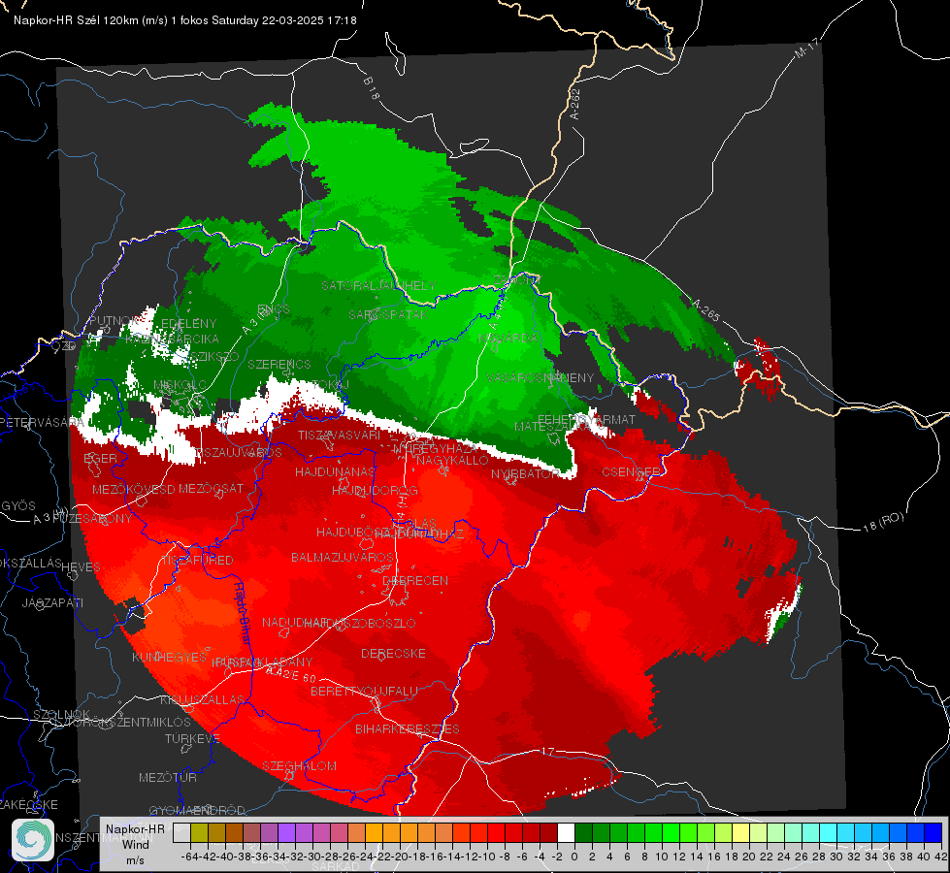Click the CSENGER city label
The width and height of the screenshot is (950, 873).
tap(631, 472)
